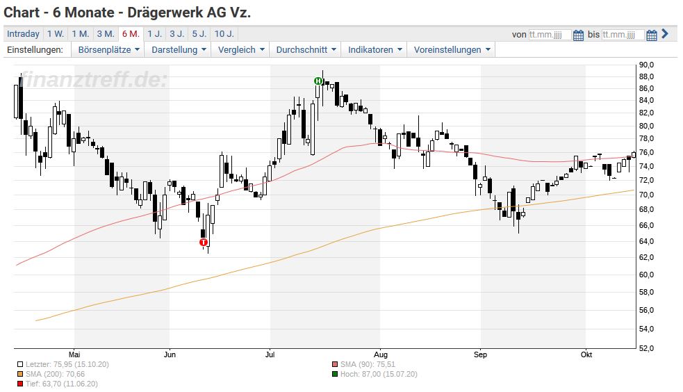Click legend text 'SMA (90): 75,51'
The image size is (683, 392).
368,365
